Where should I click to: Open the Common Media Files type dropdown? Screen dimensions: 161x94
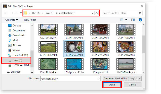tap(122, 79)
